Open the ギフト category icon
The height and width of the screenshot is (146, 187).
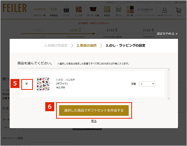(119, 11)
